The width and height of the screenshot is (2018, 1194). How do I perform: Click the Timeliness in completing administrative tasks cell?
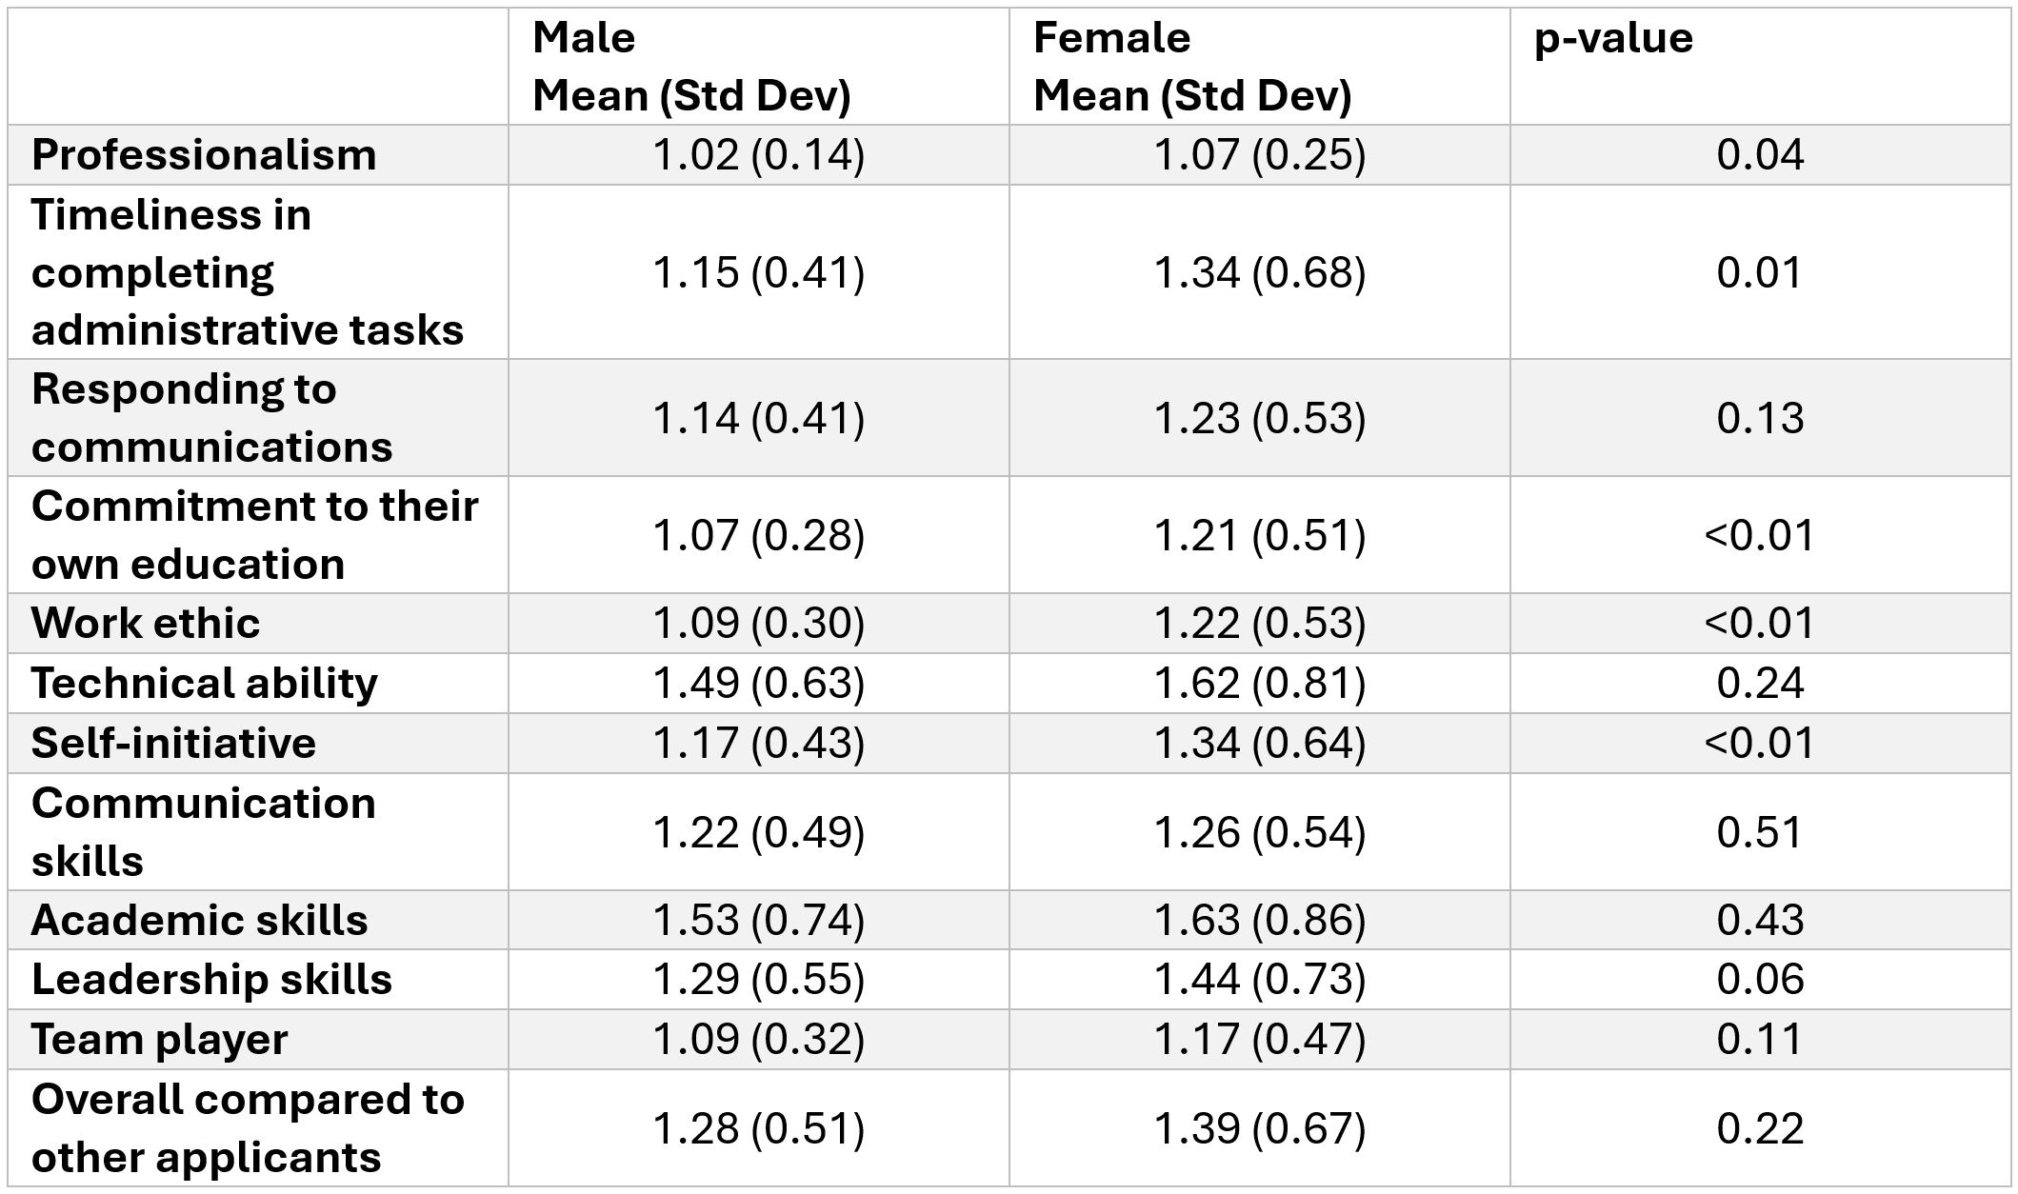(247, 272)
